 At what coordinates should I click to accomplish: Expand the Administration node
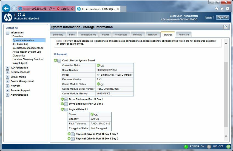(7, 95)
